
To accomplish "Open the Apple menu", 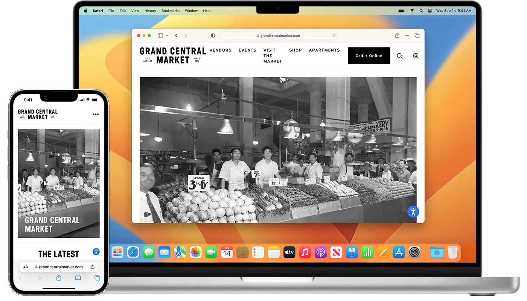I will pyautogui.click(x=85, y=11).
